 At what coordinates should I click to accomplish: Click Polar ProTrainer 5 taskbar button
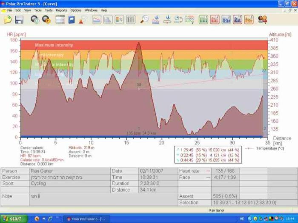tap(86, 219)
